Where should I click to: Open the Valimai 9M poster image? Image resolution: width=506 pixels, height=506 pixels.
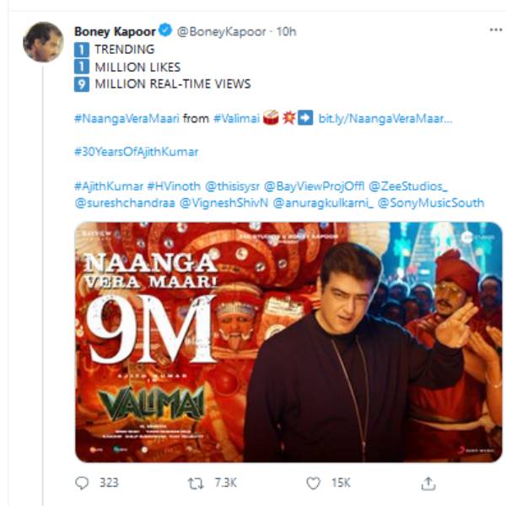[288, 342]
